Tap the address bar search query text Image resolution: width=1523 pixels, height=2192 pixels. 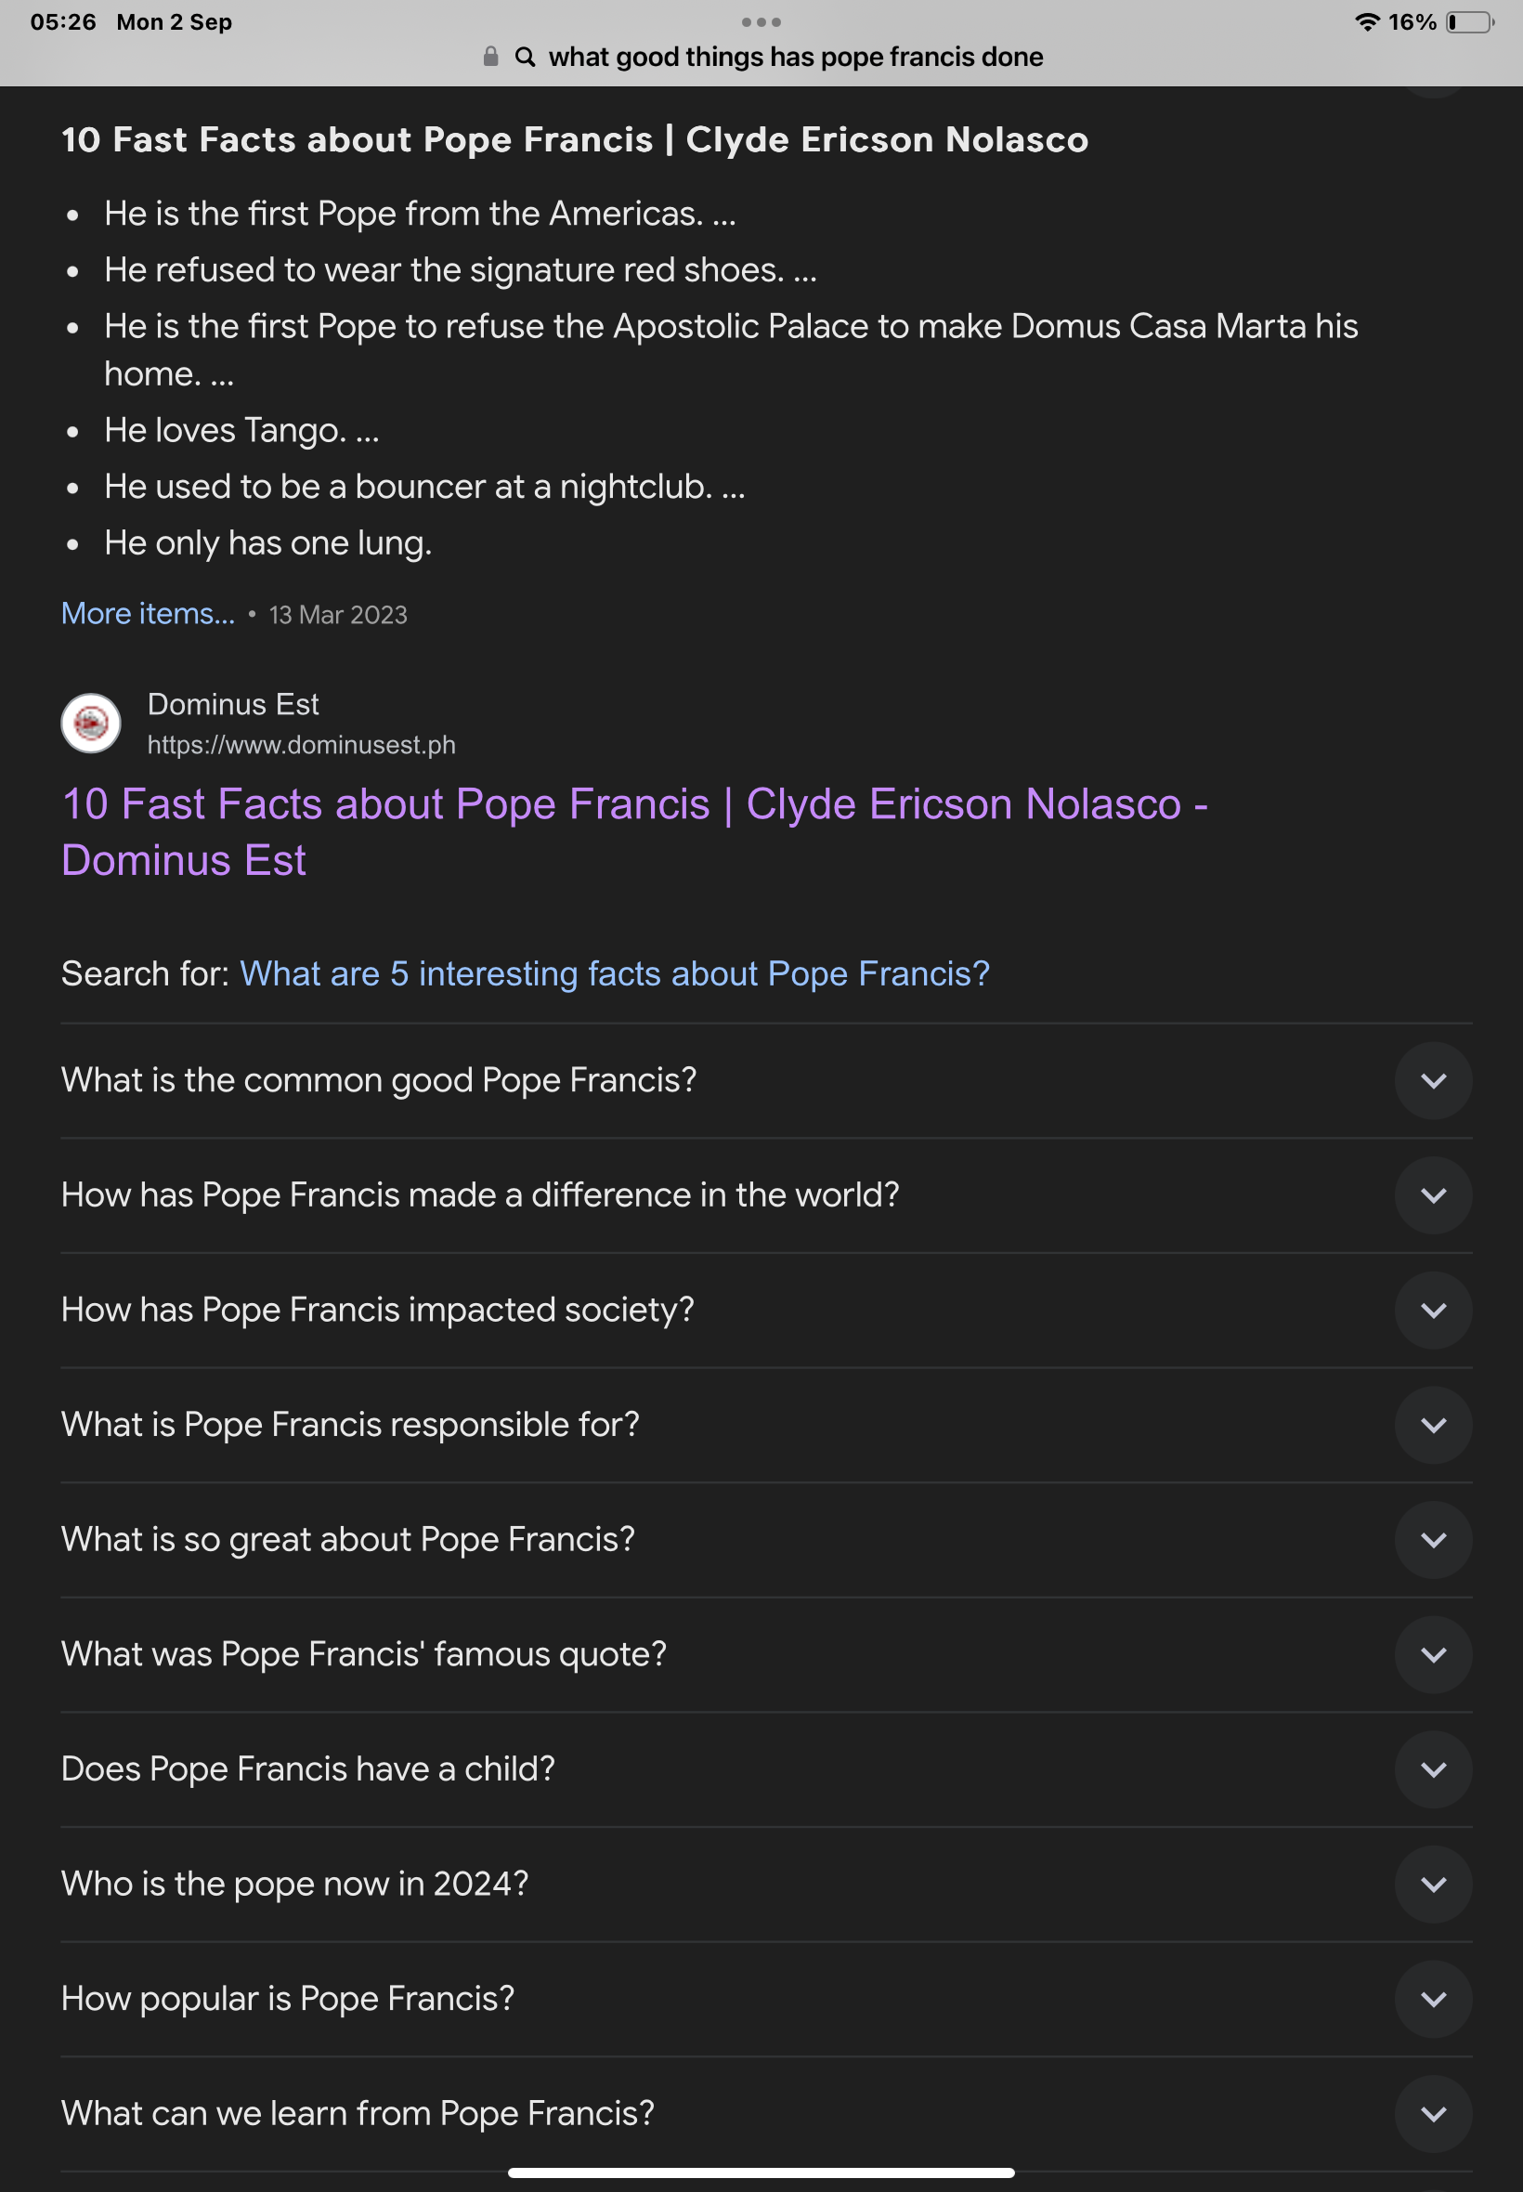tap(796, 58)
